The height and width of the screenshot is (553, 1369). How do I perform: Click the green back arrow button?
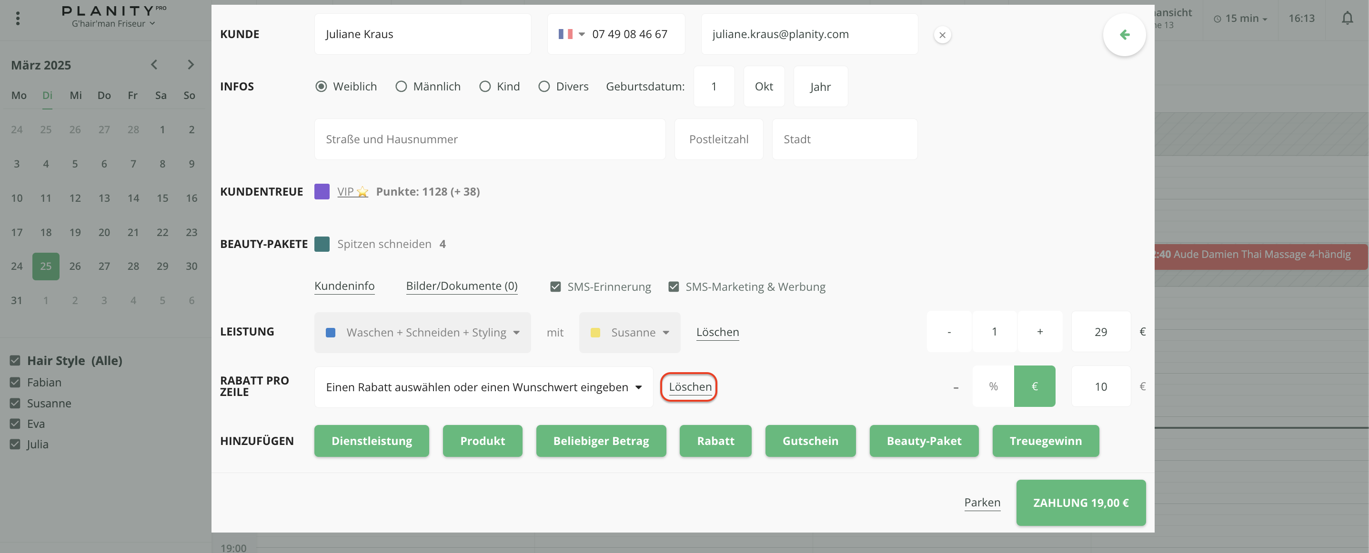point(1124,35)
